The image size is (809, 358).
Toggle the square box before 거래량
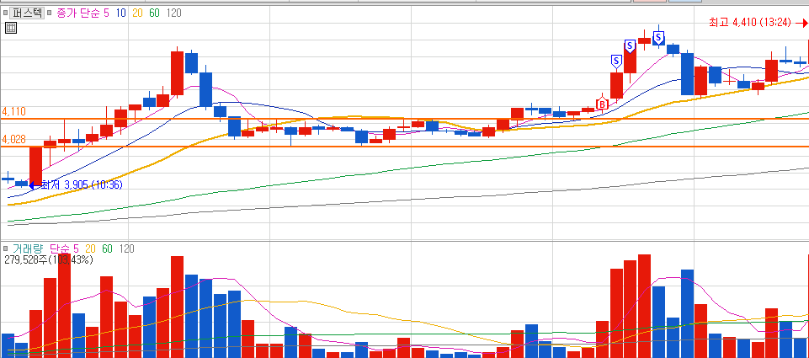point(5,249)
